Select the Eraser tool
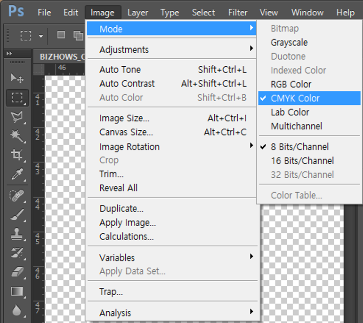The image size is (363, 323). (x=17, y=272)
